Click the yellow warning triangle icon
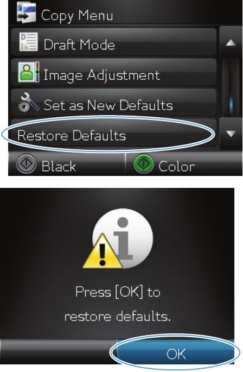 103,252
